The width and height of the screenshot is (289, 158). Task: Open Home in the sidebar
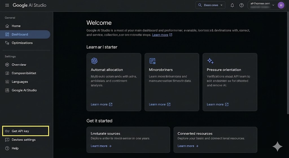click(16, 26)
